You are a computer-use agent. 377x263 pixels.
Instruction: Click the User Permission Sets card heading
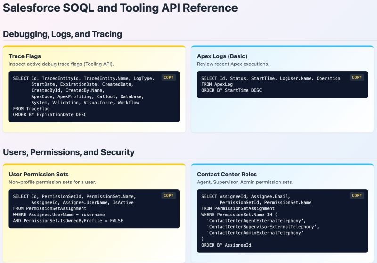[39, 174]
